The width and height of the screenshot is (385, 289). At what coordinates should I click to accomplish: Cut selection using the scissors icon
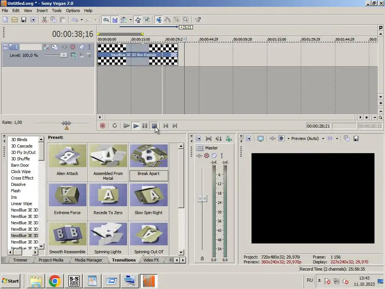(44, 20)
